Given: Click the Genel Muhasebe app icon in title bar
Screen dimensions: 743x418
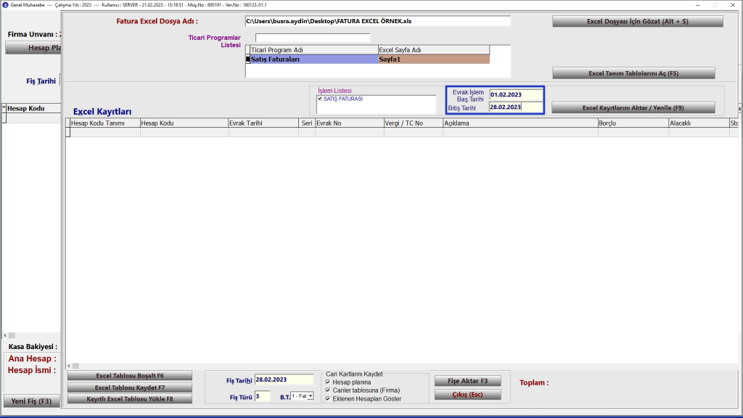Looking at the screenshot, I should 6,4.
